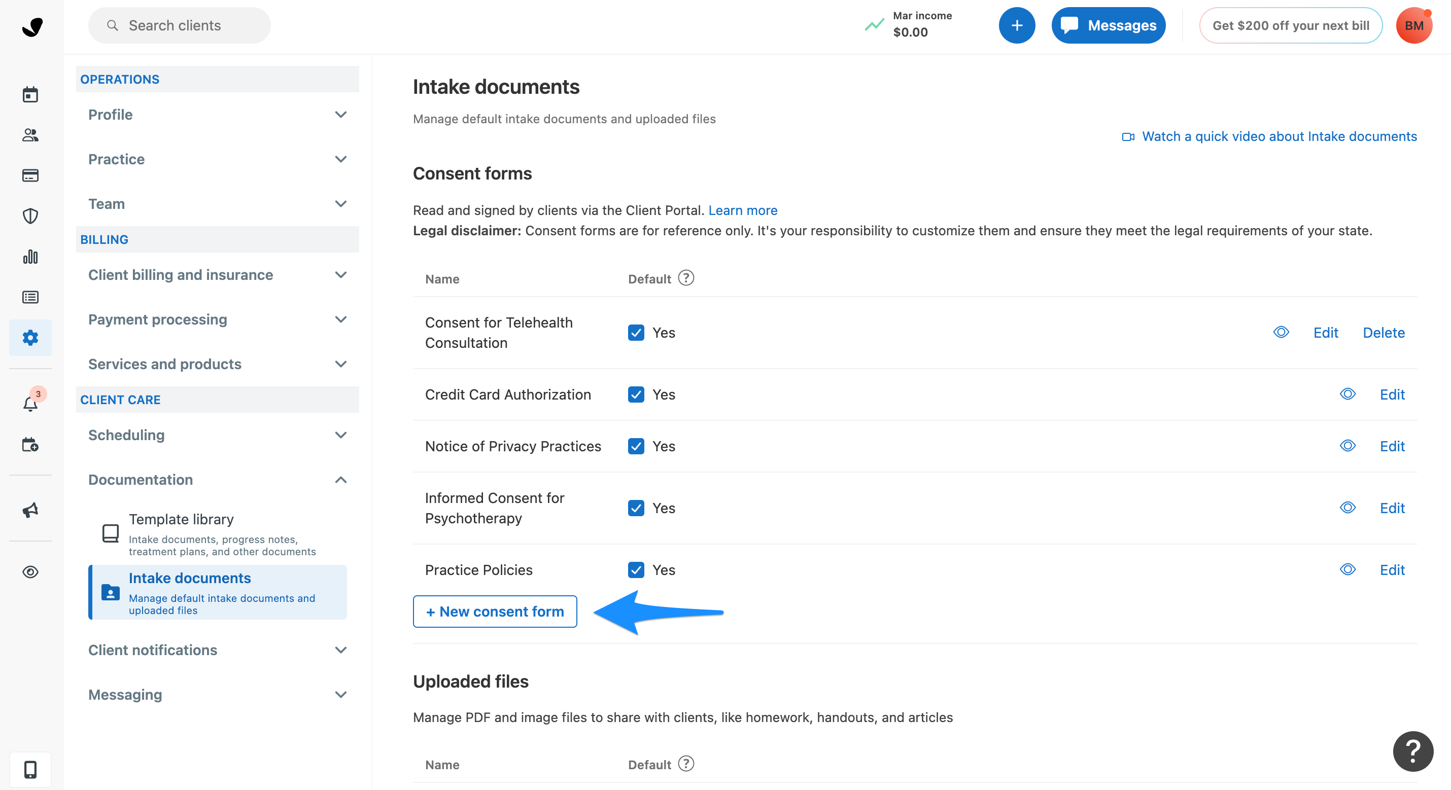This screenshot has width=1451, height=790.
Task: Click the Mar income graph indicator
Action: point(873,25)
